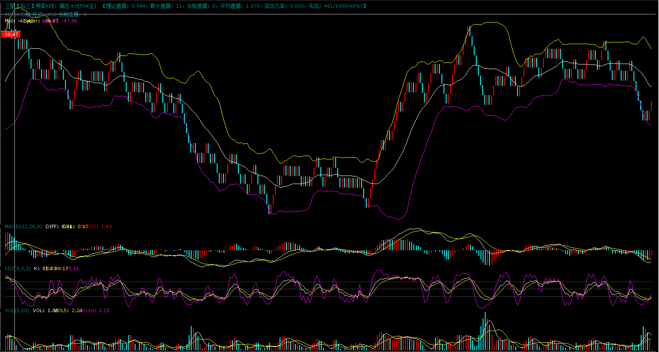Click the 偏态.txt[504注] file name text
The height and width of the screenshot is (352, 659).
78,6
